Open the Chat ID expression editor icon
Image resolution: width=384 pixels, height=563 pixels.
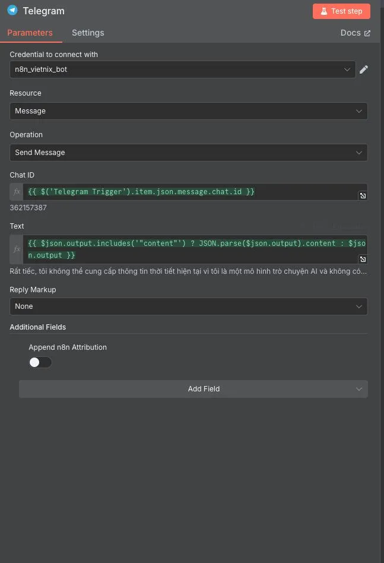tap(363, 195)
